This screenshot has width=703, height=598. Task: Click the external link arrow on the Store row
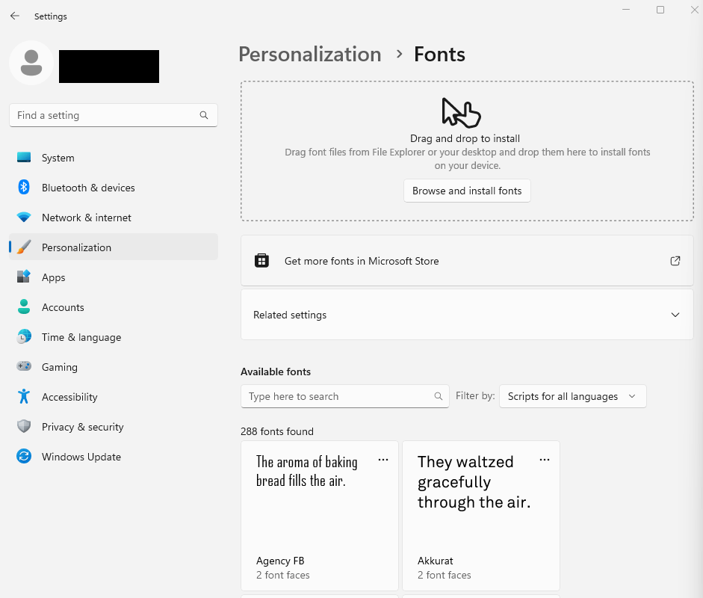point(675,260)
